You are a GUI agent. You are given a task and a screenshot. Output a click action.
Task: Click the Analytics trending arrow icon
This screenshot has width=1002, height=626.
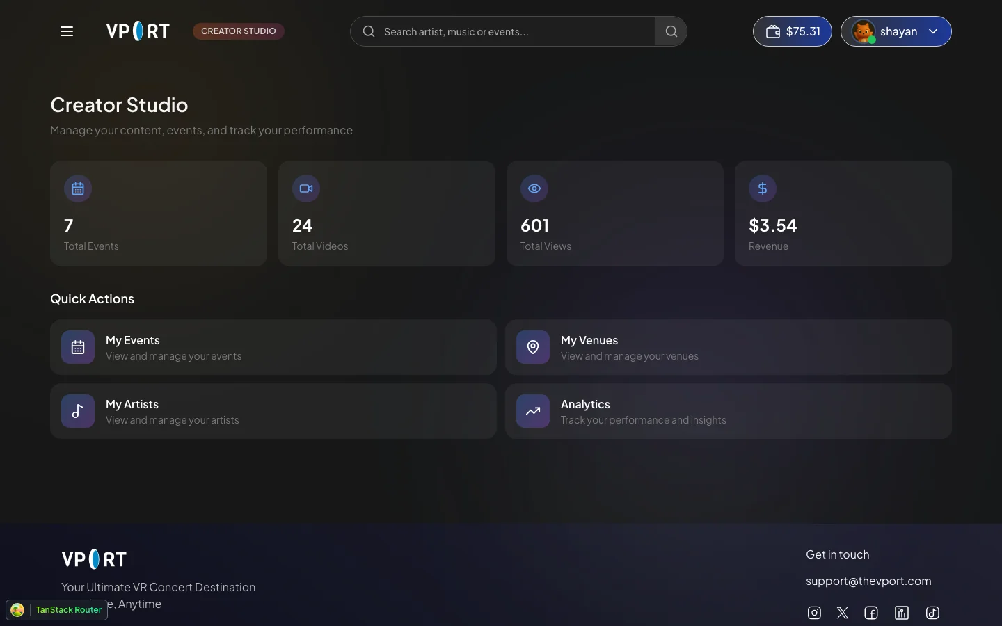pos(533,411)
